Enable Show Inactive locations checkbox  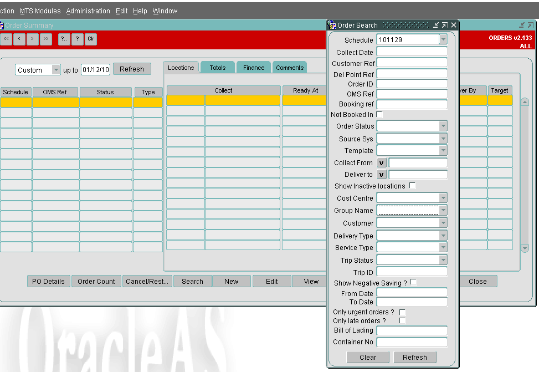click(413, 186)
